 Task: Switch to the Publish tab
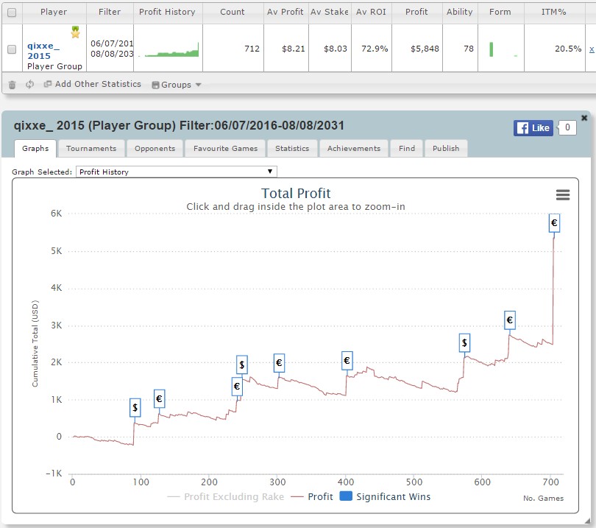pos(446,148)
